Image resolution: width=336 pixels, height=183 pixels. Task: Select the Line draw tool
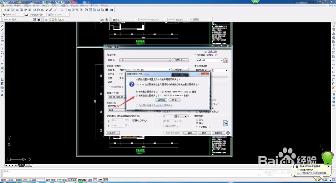[2, 26]
